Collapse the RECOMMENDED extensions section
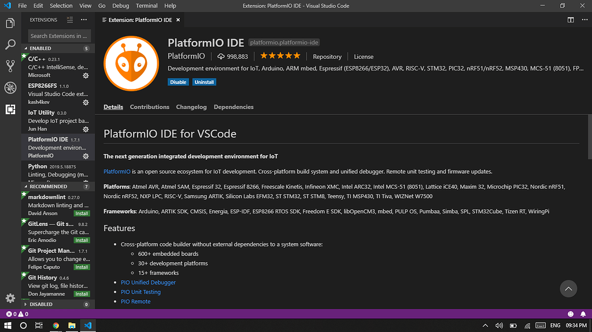Viewport: 592px width, 332px height. (58, 186)
